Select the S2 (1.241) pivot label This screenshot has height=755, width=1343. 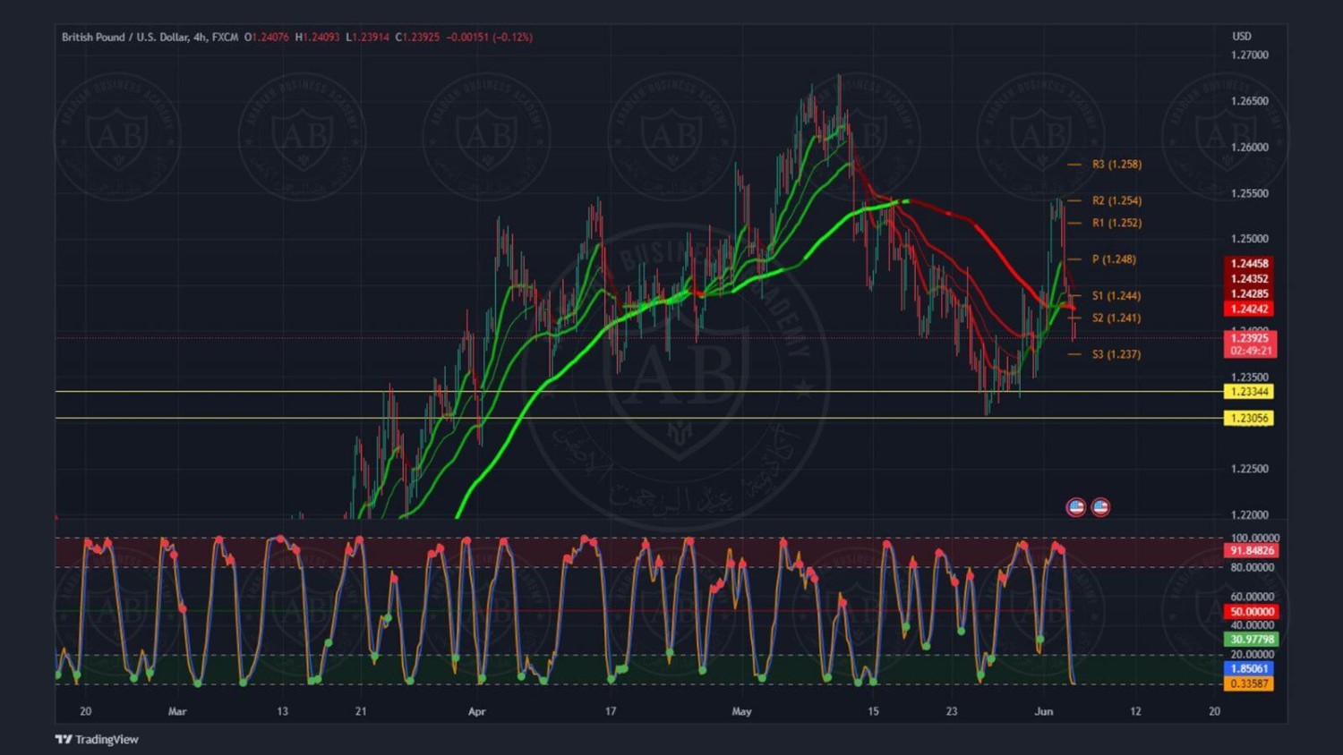point(1116,318)
